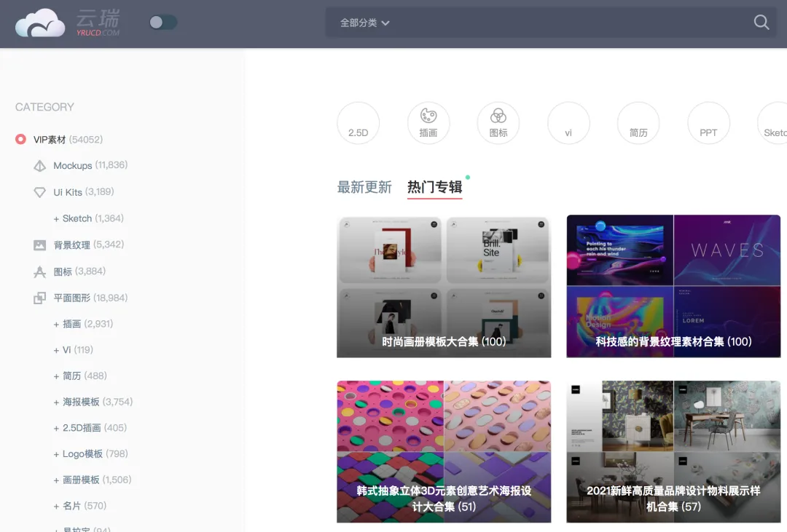Expand 简历 (488) subcategory
Viewport: 787px width, 532px height.
[x=80, y=376]
